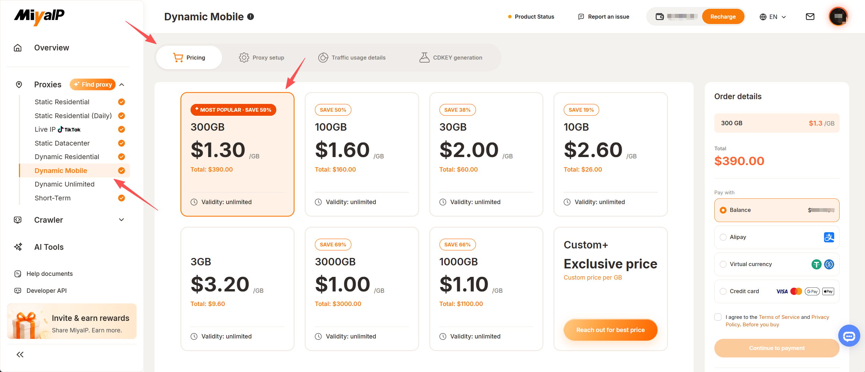Screen dimensions: 865x372
Task: Click the Proxies location pin icon
Action: [x=19, y=85]
